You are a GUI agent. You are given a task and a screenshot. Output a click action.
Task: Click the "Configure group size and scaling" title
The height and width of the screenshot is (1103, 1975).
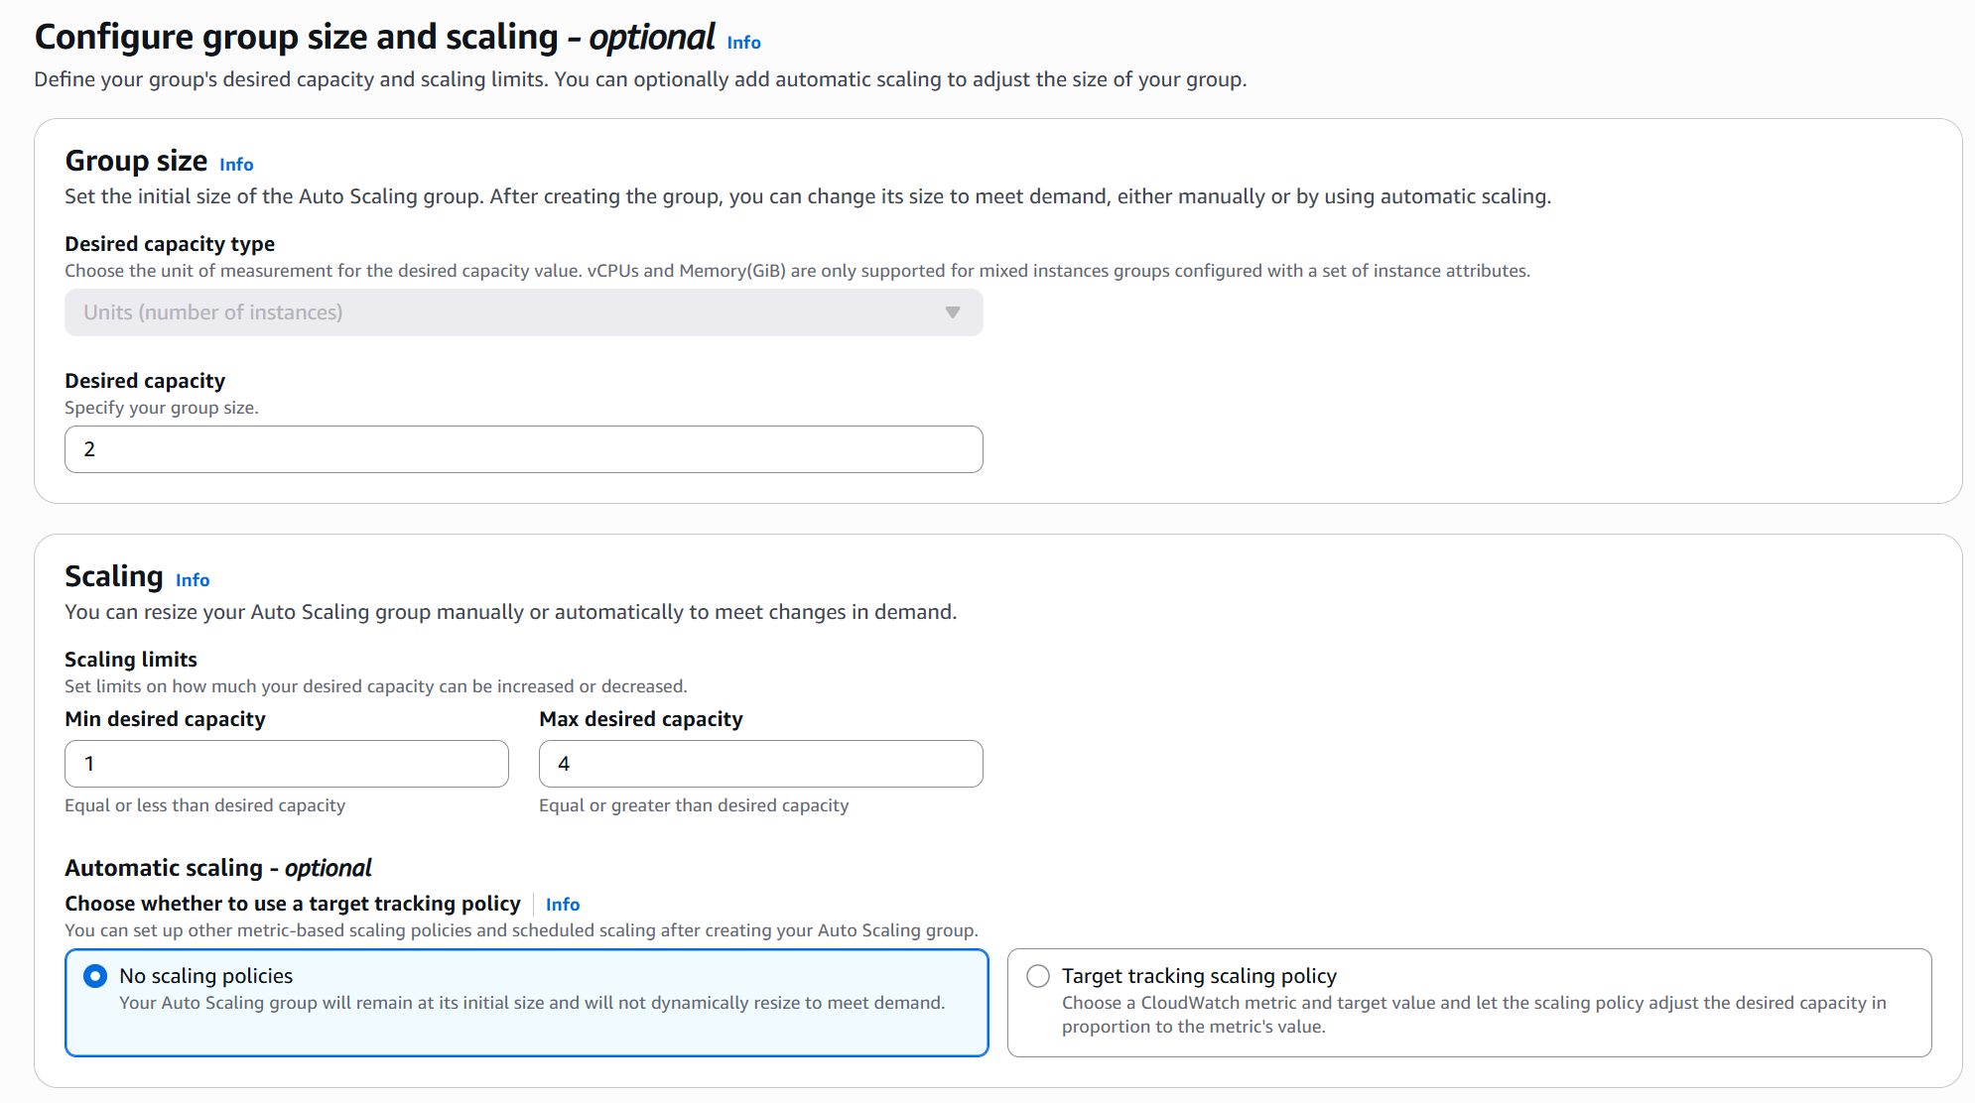point(296,38)
